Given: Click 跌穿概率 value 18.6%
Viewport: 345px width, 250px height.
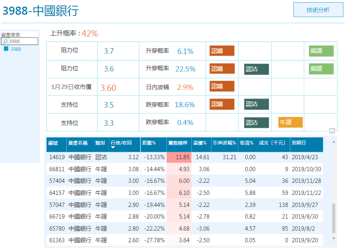Looking at the screenshot, I should (185, 105).
